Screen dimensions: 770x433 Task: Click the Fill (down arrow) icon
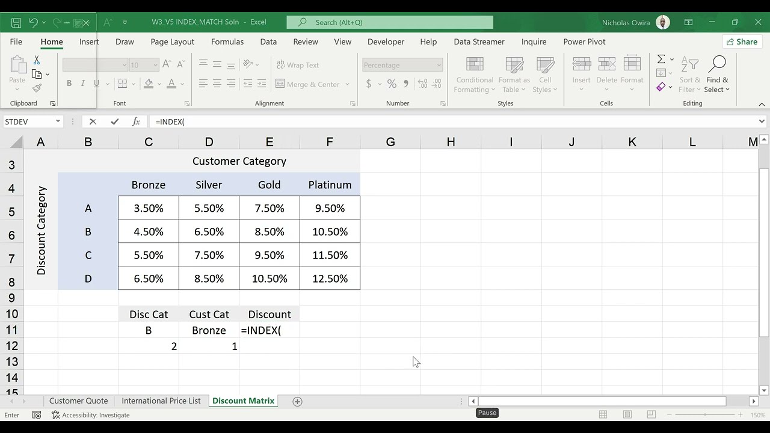click(x=661, y=73)
